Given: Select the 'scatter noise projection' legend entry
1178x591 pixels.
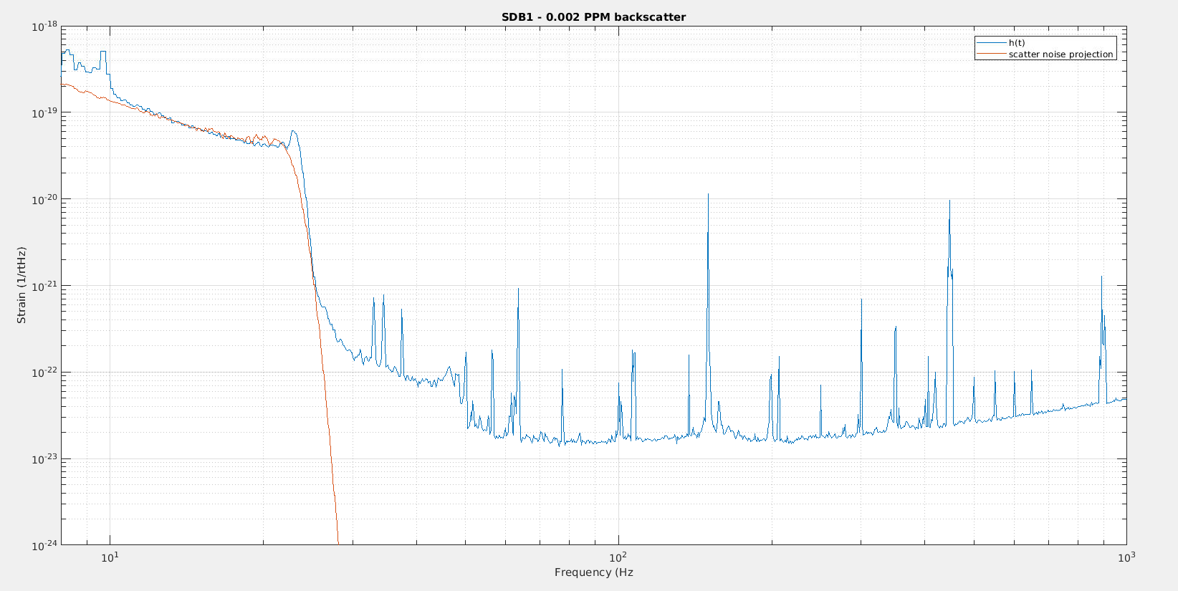Looking at the screenshot, I should tap(1060, 54).
